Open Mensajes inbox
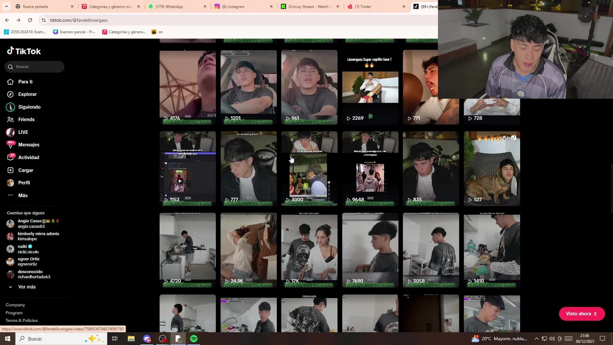Screen dimensions: 613x345 point(23,145)
